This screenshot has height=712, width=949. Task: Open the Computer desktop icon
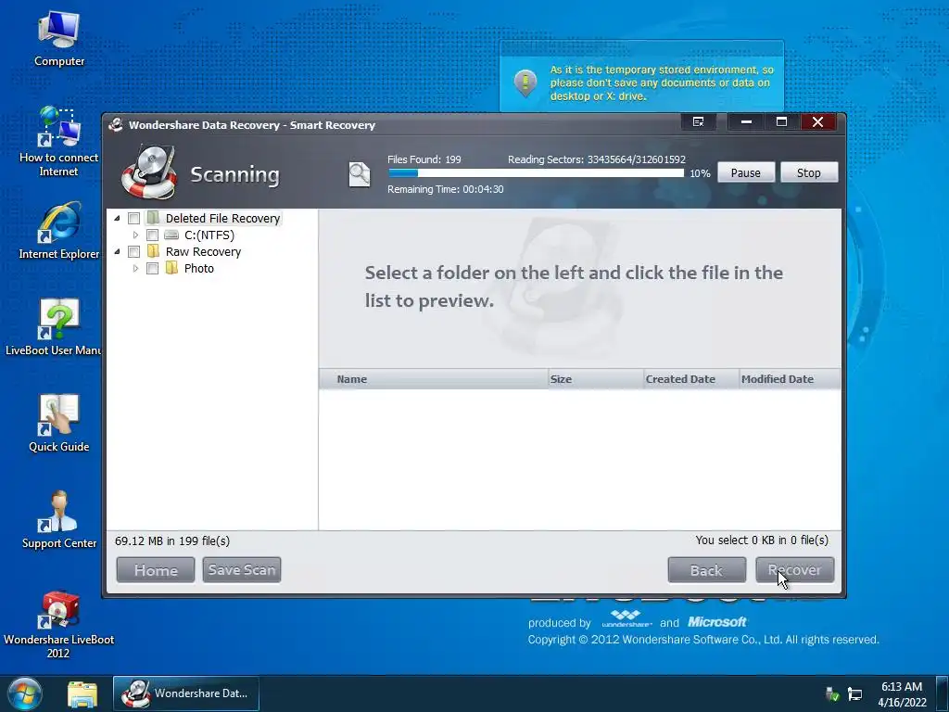[58, 39]
